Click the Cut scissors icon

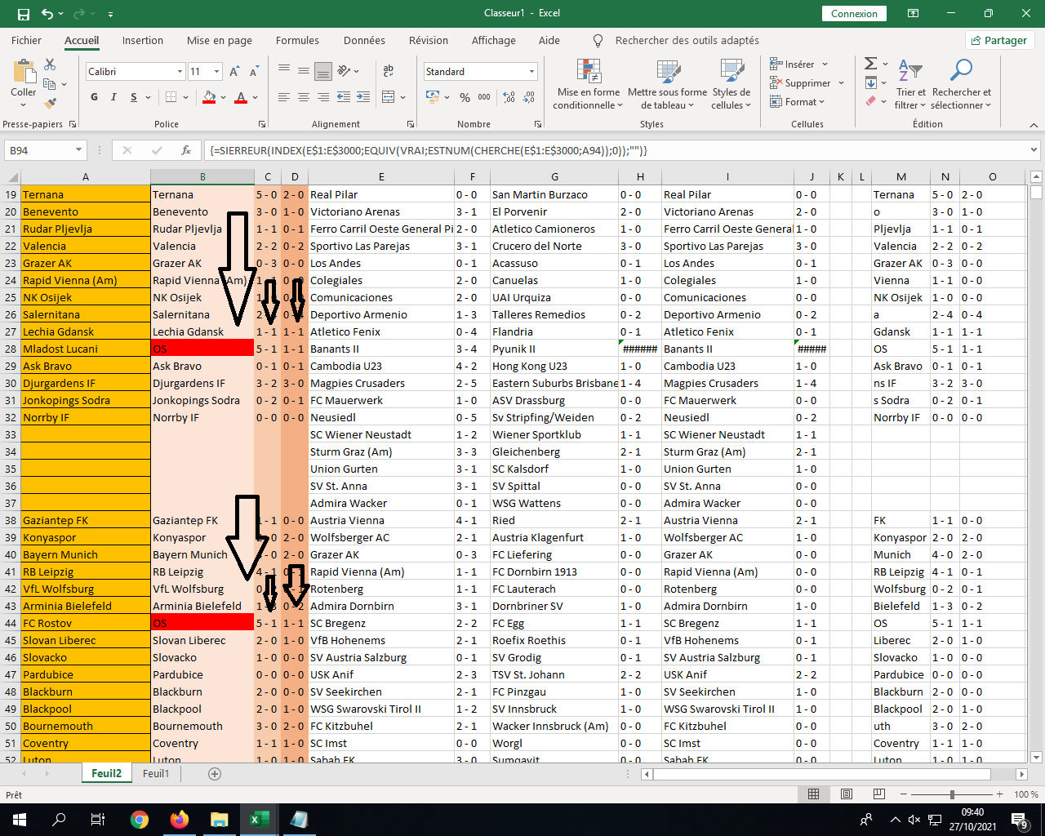pos(50,64)
